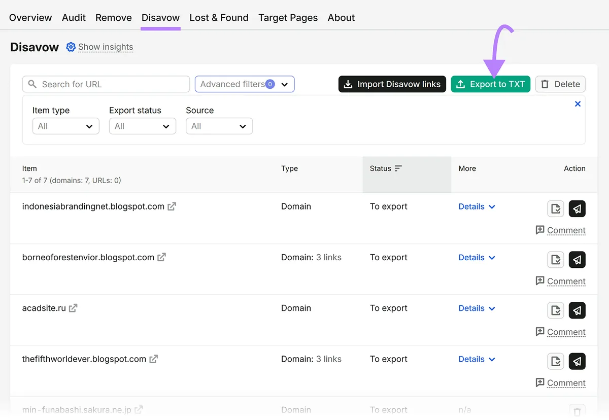The image size is (609, 420).
Task: Open the Item type dropdown
Action: pyautogui.click(x=66, y=126)
